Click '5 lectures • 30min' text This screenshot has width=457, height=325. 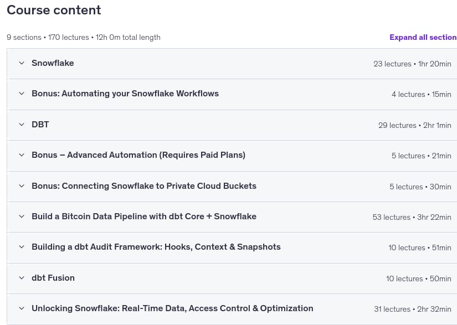(420, 187)
